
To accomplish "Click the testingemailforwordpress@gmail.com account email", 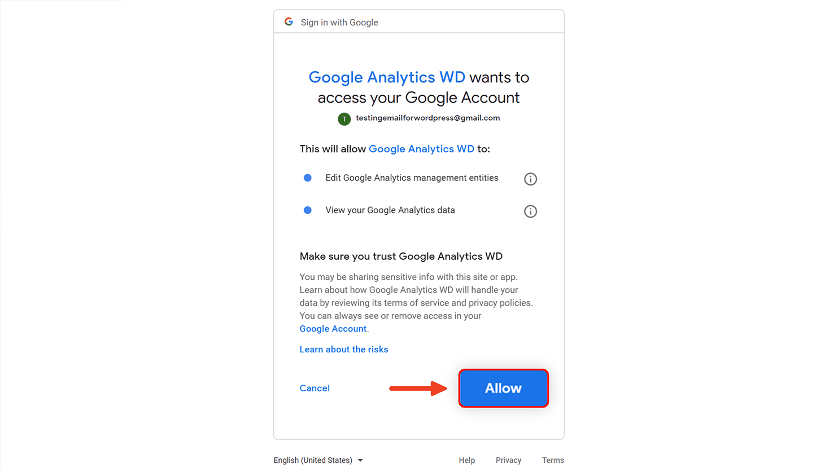I will tap(427, 118).
